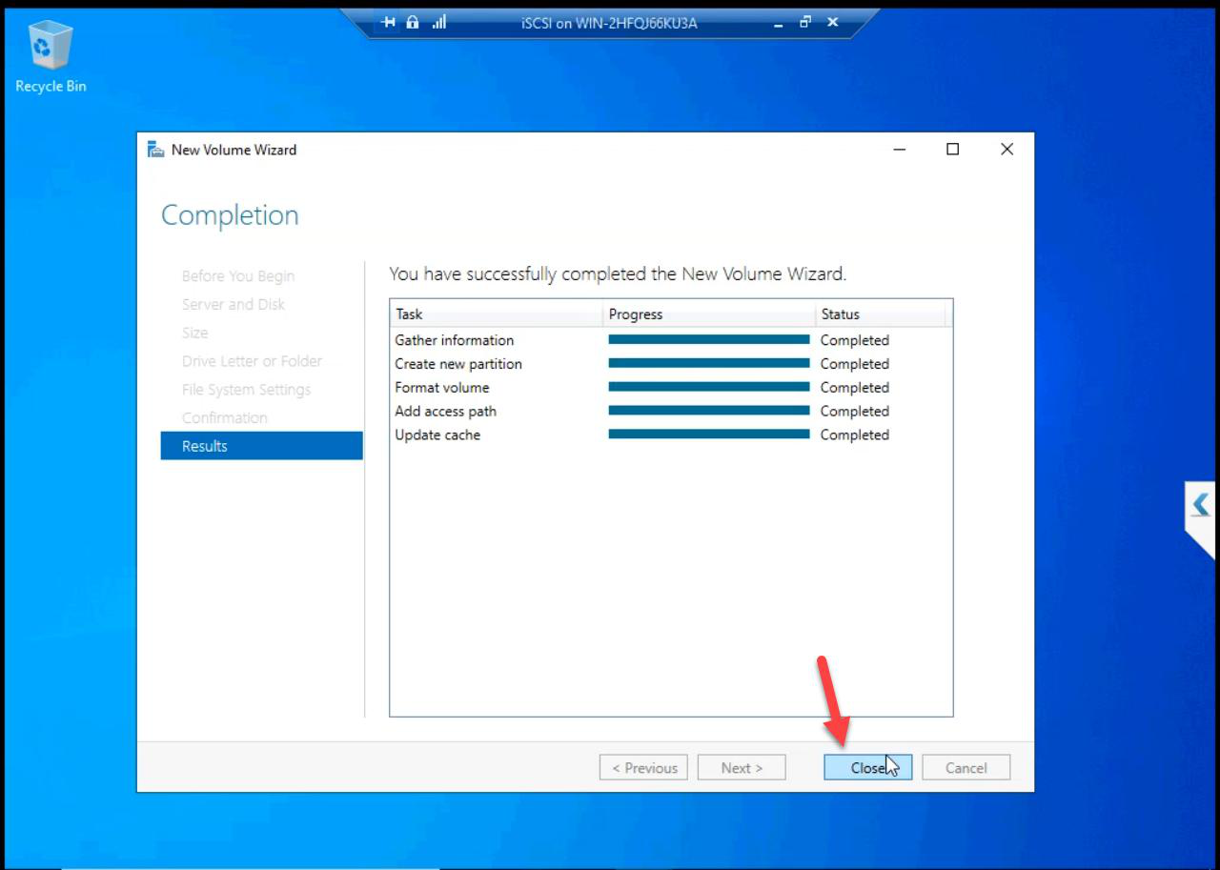Click the Update cache progress bar
Viewport: 1220px width, 870px height.
pos(709,434)
